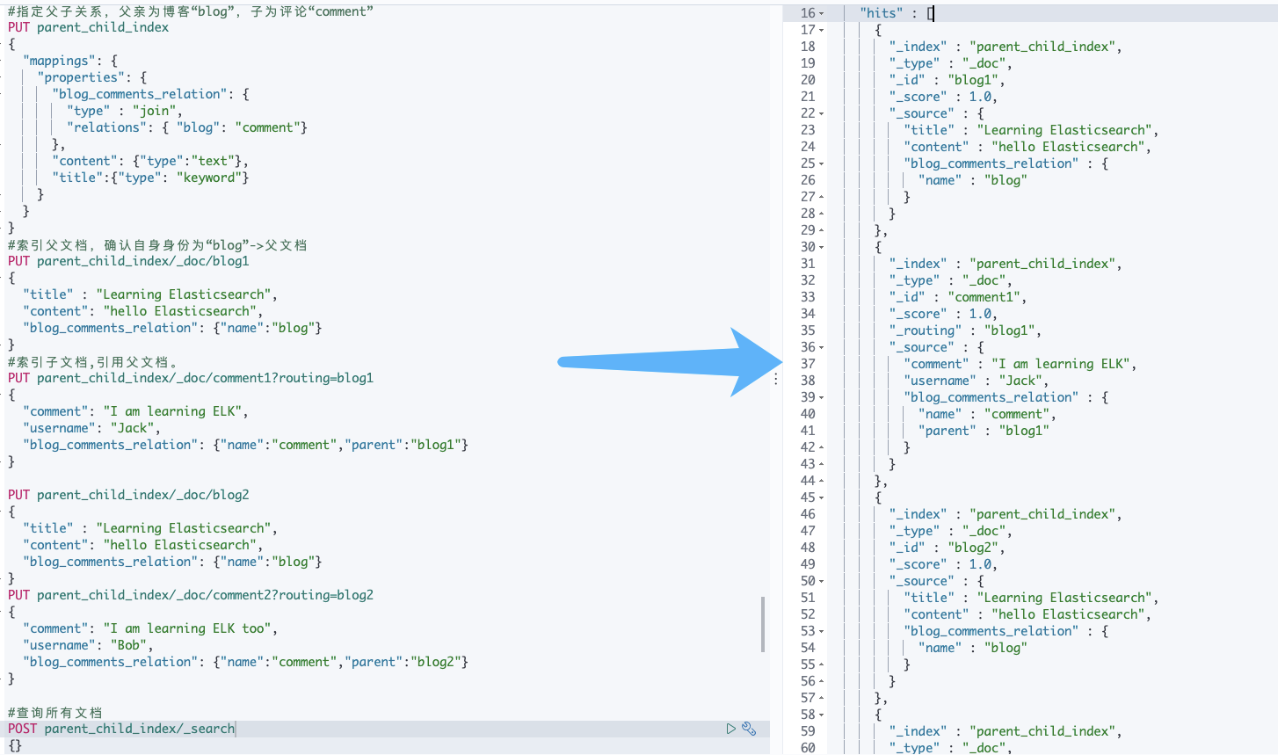Collapse blog_comments_relation arrow at line 53
Viewport: 1278px width, 755px height.
click(x=822, y=631)
